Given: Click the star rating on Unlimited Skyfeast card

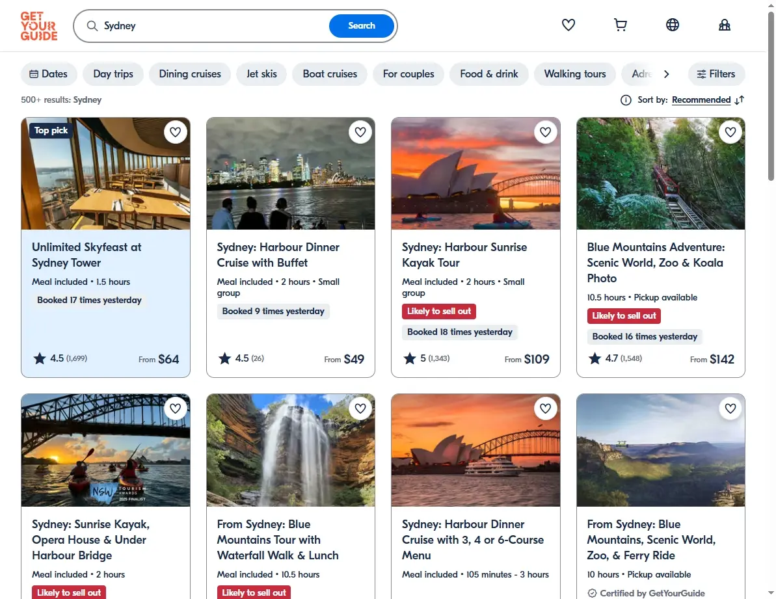Looking at the screenshot, I should click(40, 358).
